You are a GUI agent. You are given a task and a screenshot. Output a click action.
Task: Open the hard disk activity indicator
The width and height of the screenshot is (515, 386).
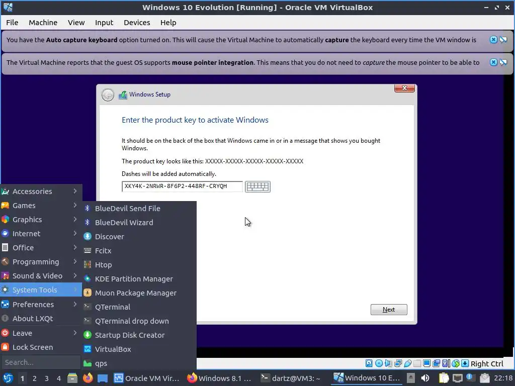click(369, 363)
